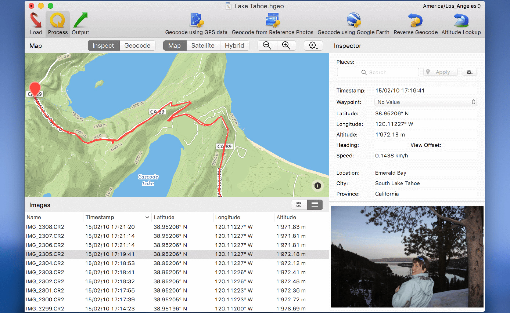Select row IMG_2304.CR2
The image size is (510, 313).
177,263
